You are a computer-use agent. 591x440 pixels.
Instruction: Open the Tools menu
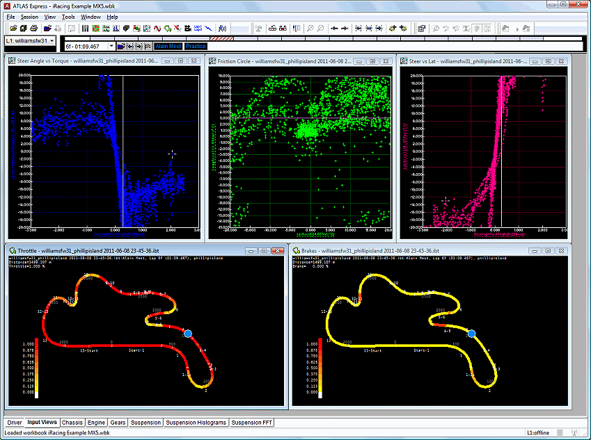[68, 16]
